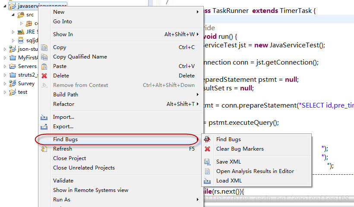Run Find Bugs from the submenu

click(x=256, y=139)
